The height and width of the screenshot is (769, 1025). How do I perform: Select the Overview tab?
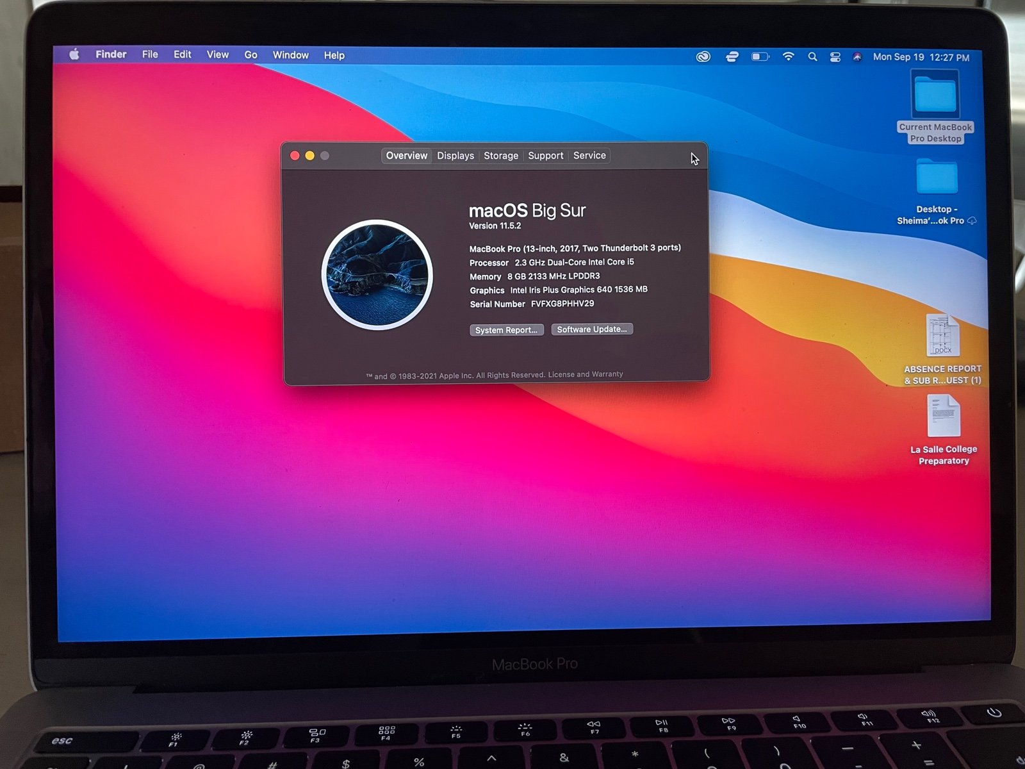click(x=407, y=156)
